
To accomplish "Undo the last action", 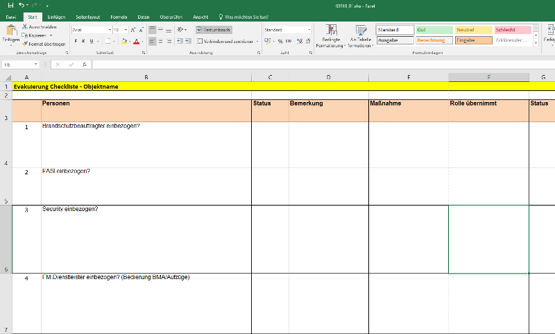I will [22, 5].
